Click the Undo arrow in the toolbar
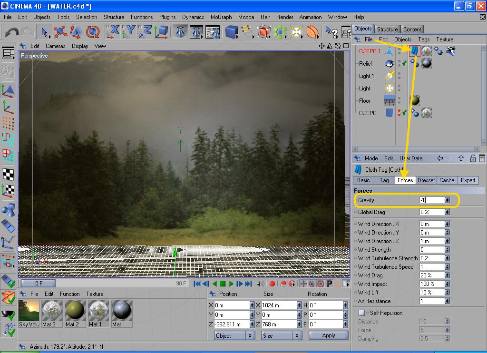487x353 pixels. (x=11, y=32)
